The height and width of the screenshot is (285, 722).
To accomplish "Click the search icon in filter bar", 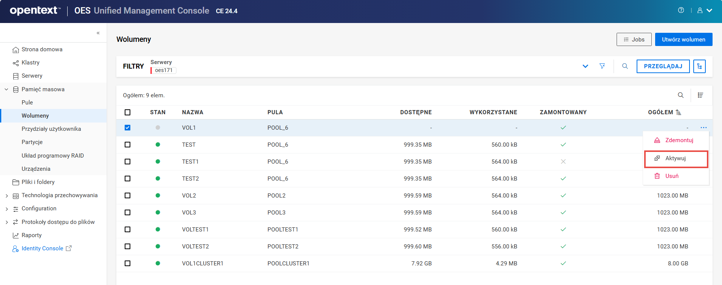I will tap(625, 66).
